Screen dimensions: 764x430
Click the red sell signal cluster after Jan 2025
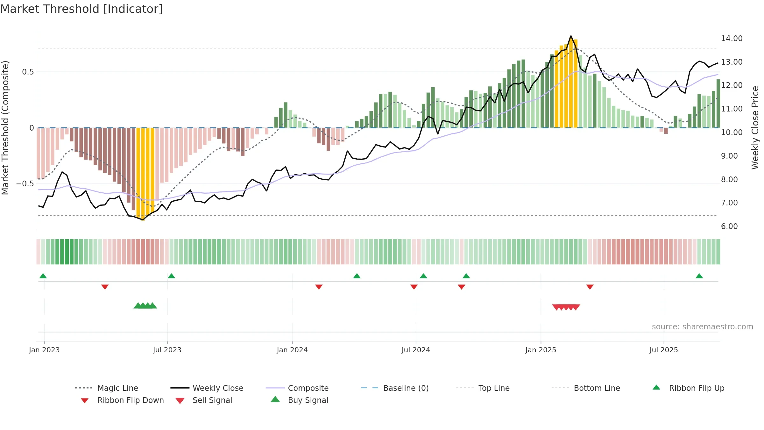[566, 307]
